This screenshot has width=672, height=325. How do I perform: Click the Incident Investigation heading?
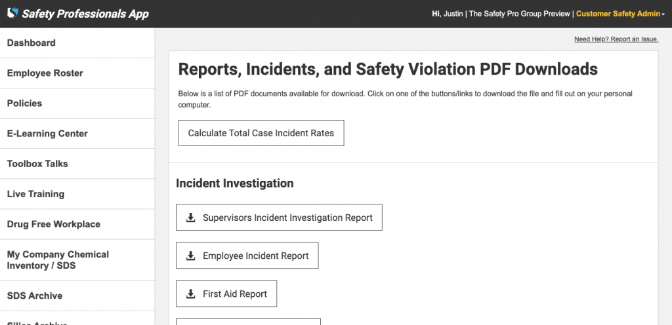coord(235,183)
